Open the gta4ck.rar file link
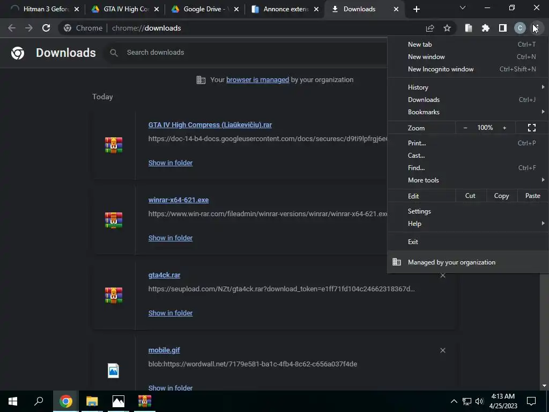Image resolution: width=549 pixels, height=412 pixels. 164,275
